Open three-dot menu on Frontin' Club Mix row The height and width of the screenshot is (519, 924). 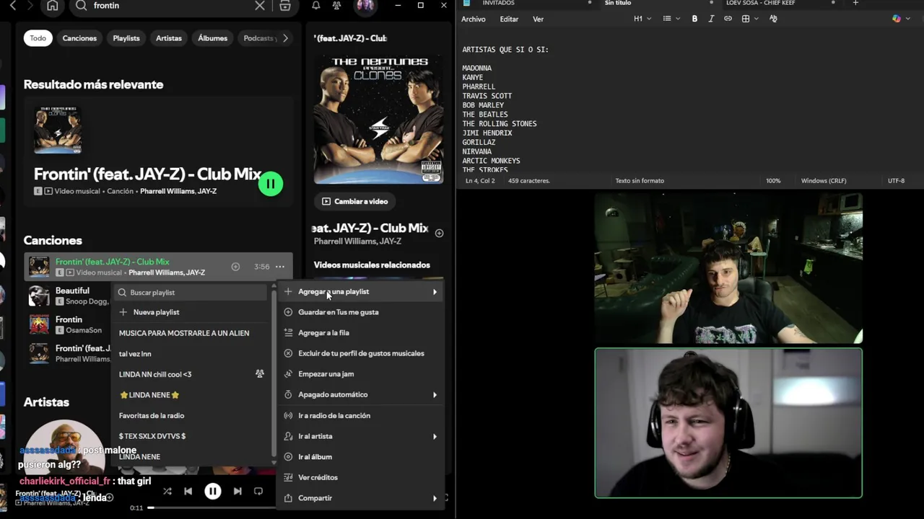(x=279, y=267)
